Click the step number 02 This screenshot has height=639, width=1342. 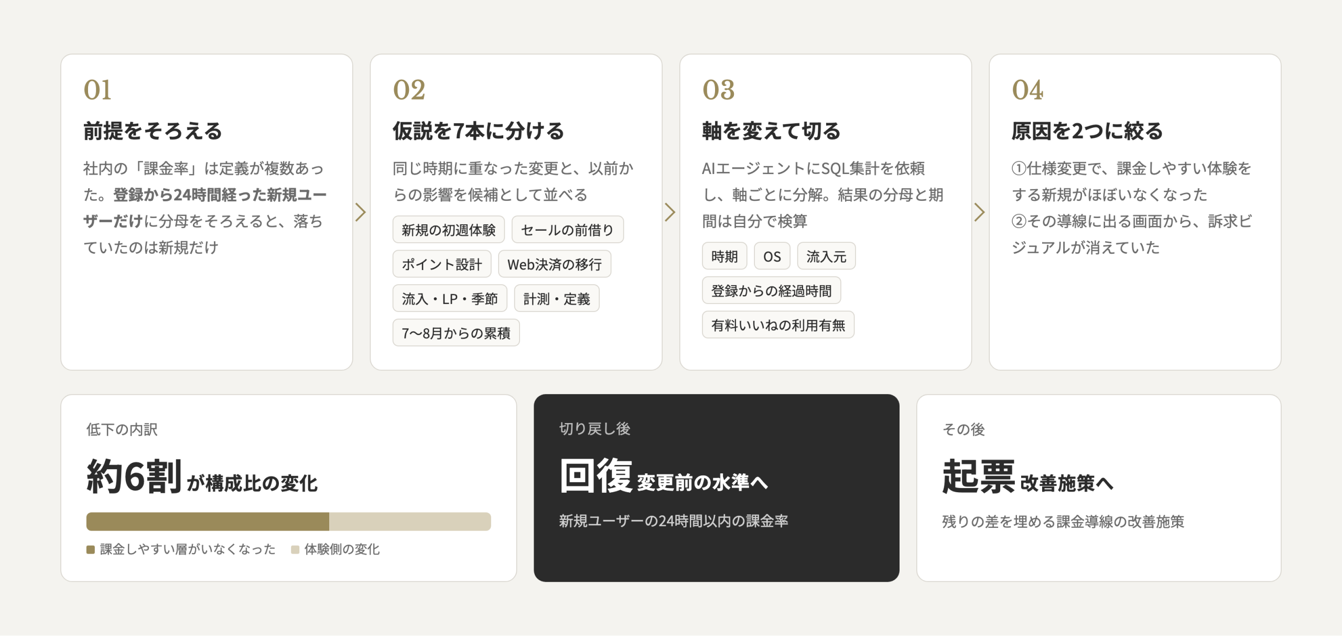pyautogui.click(x=409, y=90)
